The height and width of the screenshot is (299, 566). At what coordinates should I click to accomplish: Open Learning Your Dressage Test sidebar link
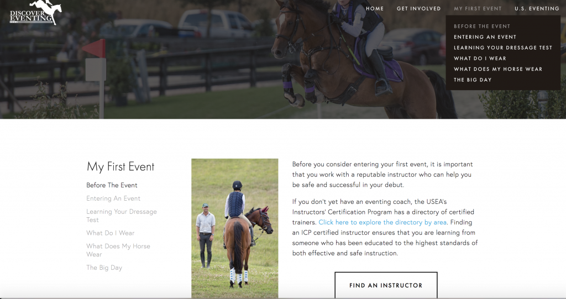122,216
